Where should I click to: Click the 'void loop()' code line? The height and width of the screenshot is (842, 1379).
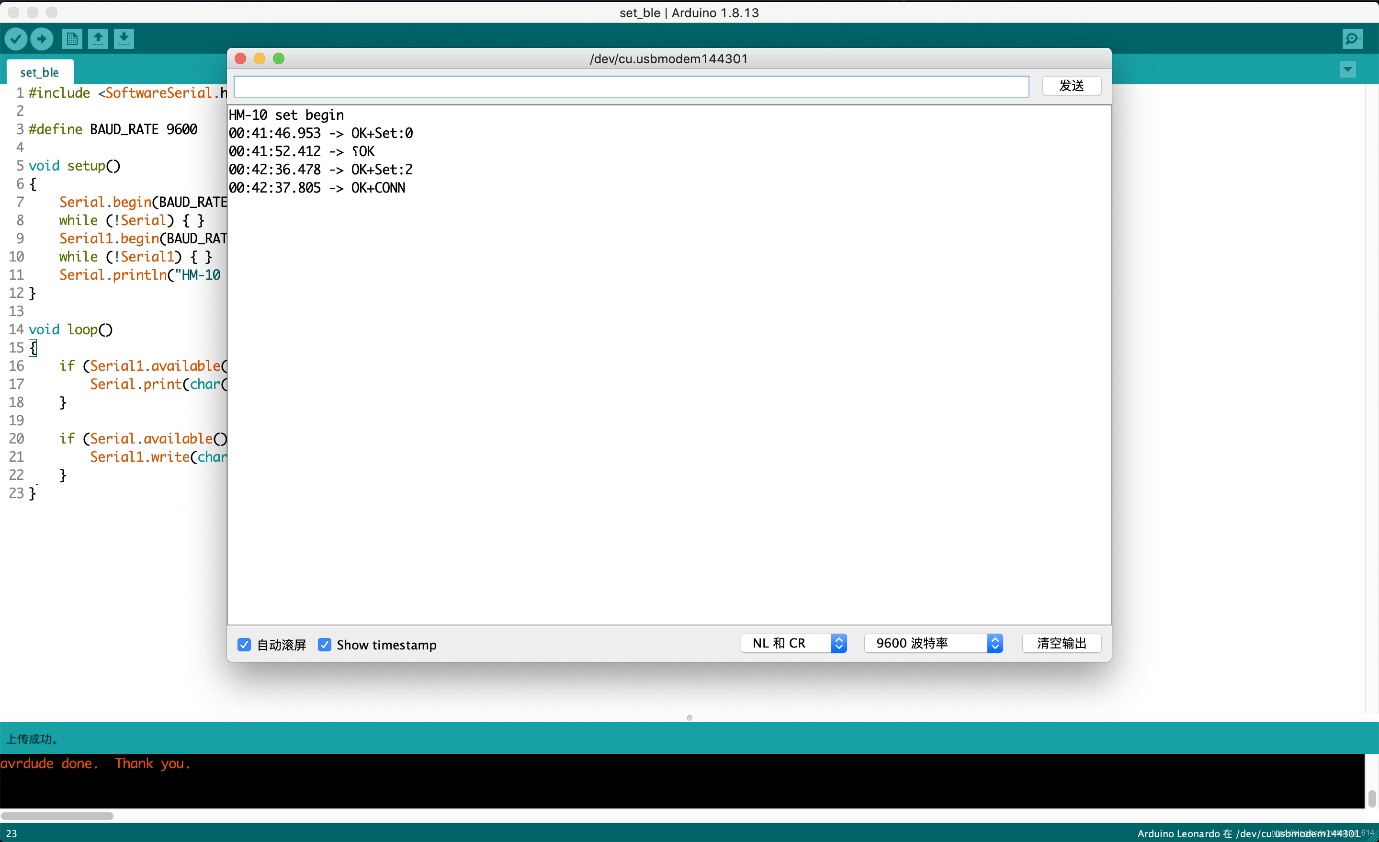pyautogui.click(x=70, y=329)
